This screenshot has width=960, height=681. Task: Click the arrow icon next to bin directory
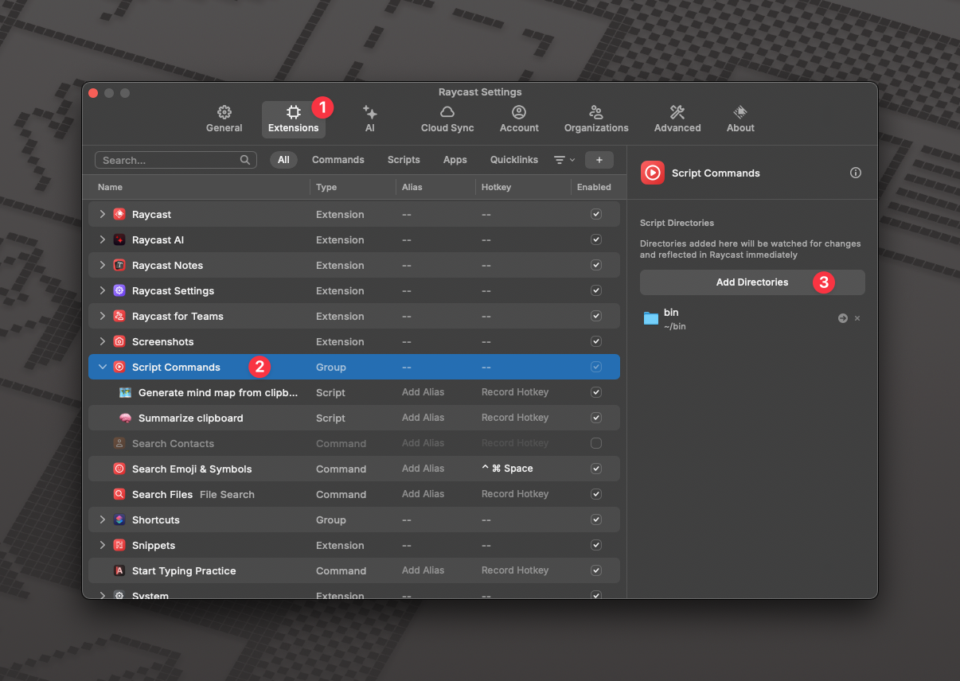click(842, 318)
